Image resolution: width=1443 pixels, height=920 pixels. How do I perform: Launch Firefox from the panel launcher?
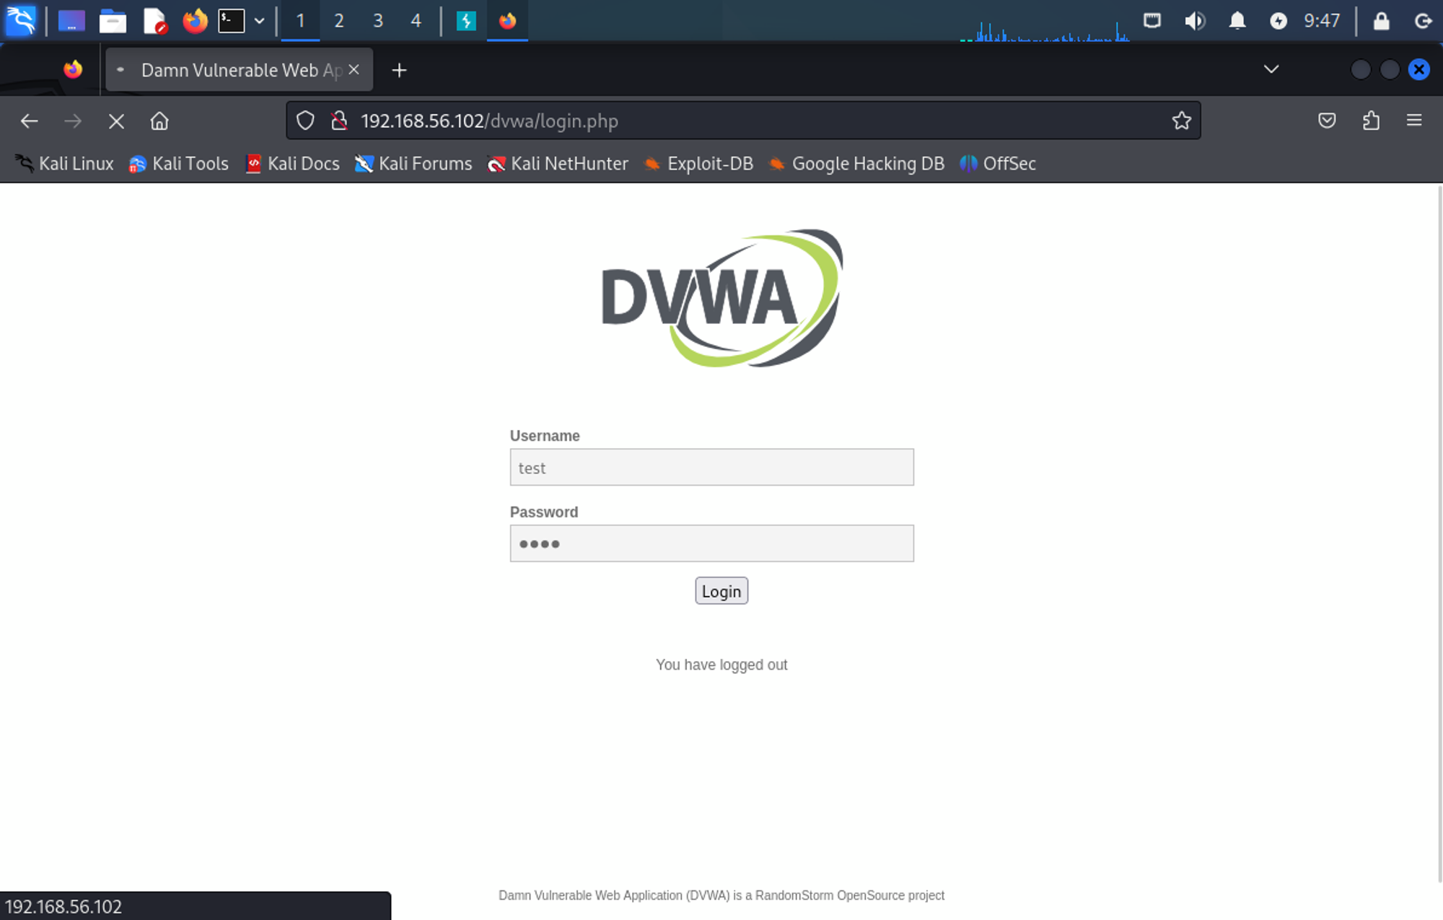[195, 21]
